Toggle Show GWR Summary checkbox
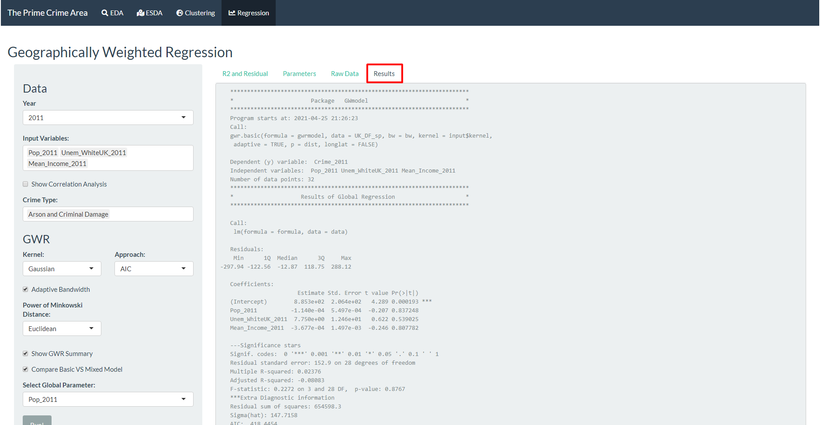 pos(25,354)
